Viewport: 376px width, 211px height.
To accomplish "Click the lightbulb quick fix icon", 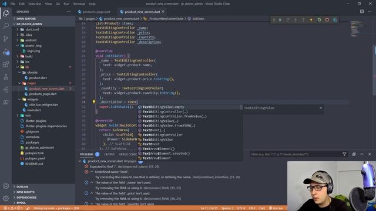I will click(x=94, y=101).
